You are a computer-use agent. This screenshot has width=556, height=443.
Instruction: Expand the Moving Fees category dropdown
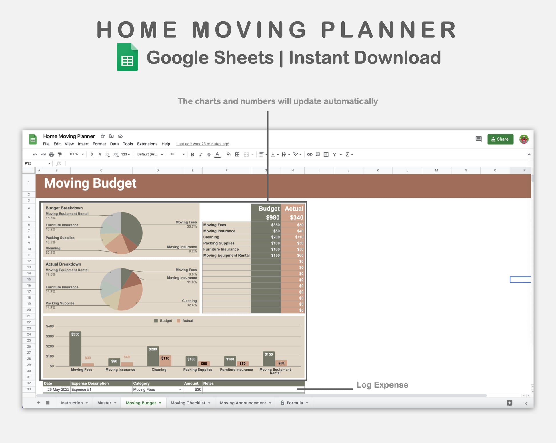180,390
